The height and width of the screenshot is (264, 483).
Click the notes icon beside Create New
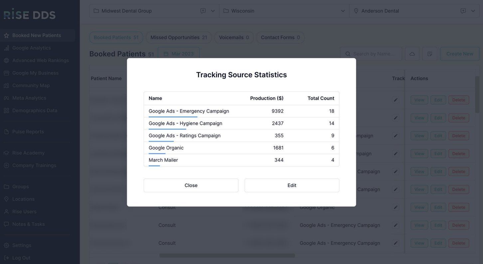(430, 54)
